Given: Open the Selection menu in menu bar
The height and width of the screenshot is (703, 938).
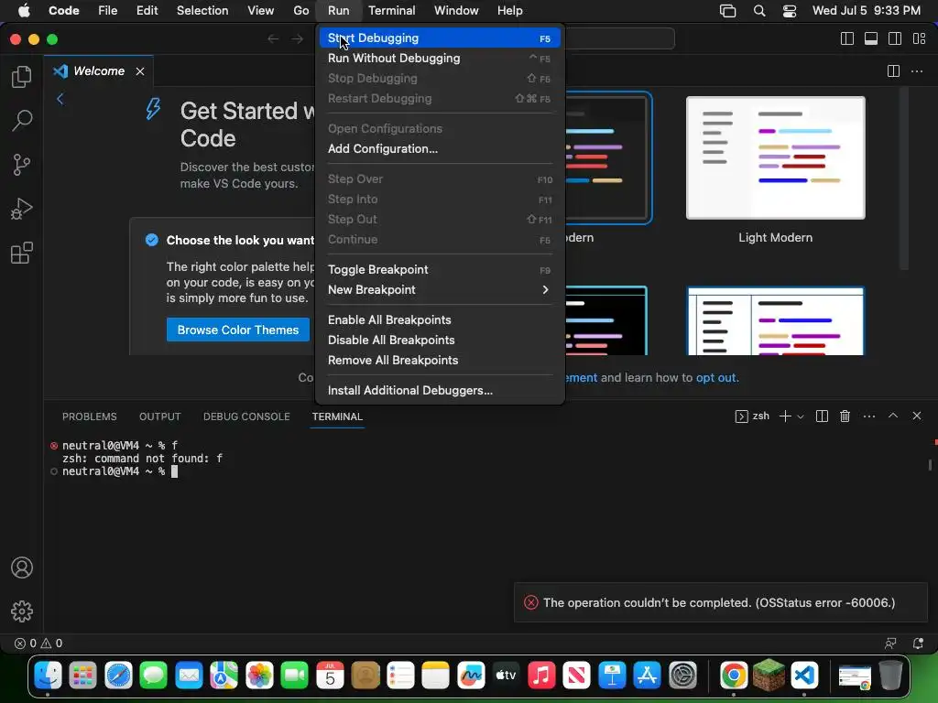Looking at the screenshot, I should (x=202, y=11).
